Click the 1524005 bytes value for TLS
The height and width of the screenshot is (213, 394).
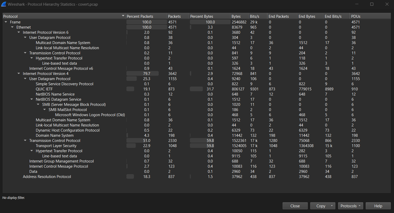click(239, 146)
